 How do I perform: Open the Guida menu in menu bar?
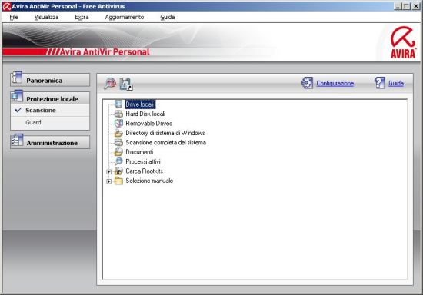[x=167, y=17]
